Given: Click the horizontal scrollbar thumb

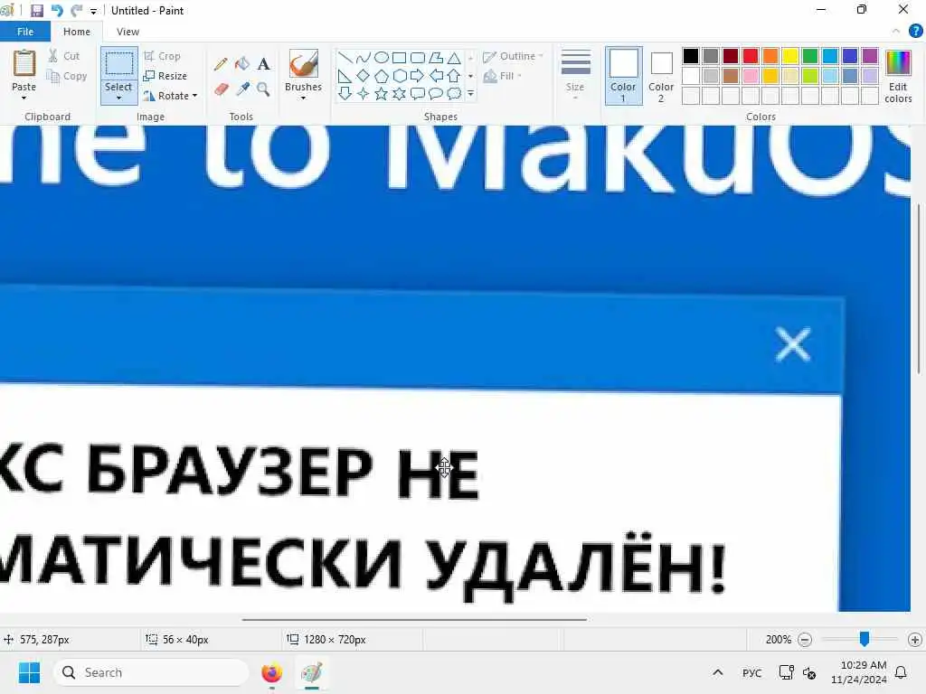Looking at the screenshot, I should 414,620.
